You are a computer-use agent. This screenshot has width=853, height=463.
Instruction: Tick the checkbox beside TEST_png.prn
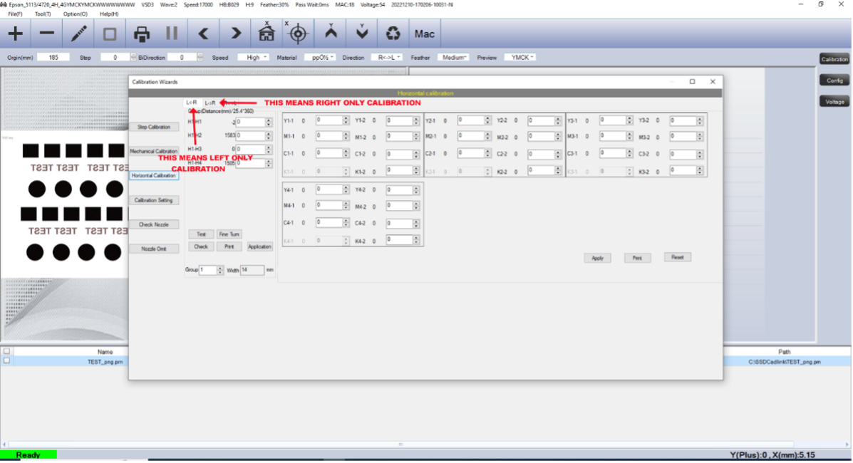pos(7,361)
